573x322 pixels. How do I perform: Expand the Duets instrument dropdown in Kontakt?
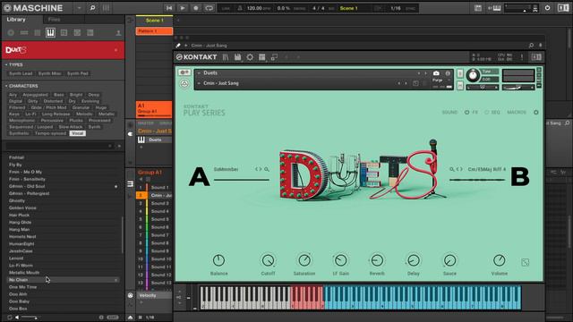199,73
